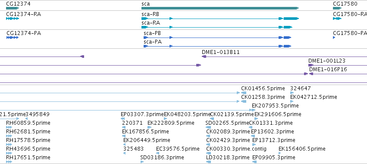Click the SD03186.3prime EST label

(162, 157)
